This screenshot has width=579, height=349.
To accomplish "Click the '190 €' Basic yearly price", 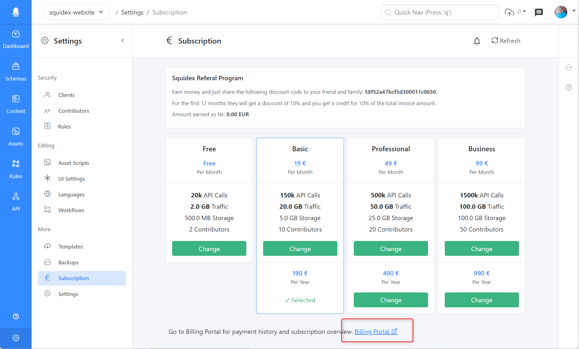I will pyautogui.click(x=300, y=273).
